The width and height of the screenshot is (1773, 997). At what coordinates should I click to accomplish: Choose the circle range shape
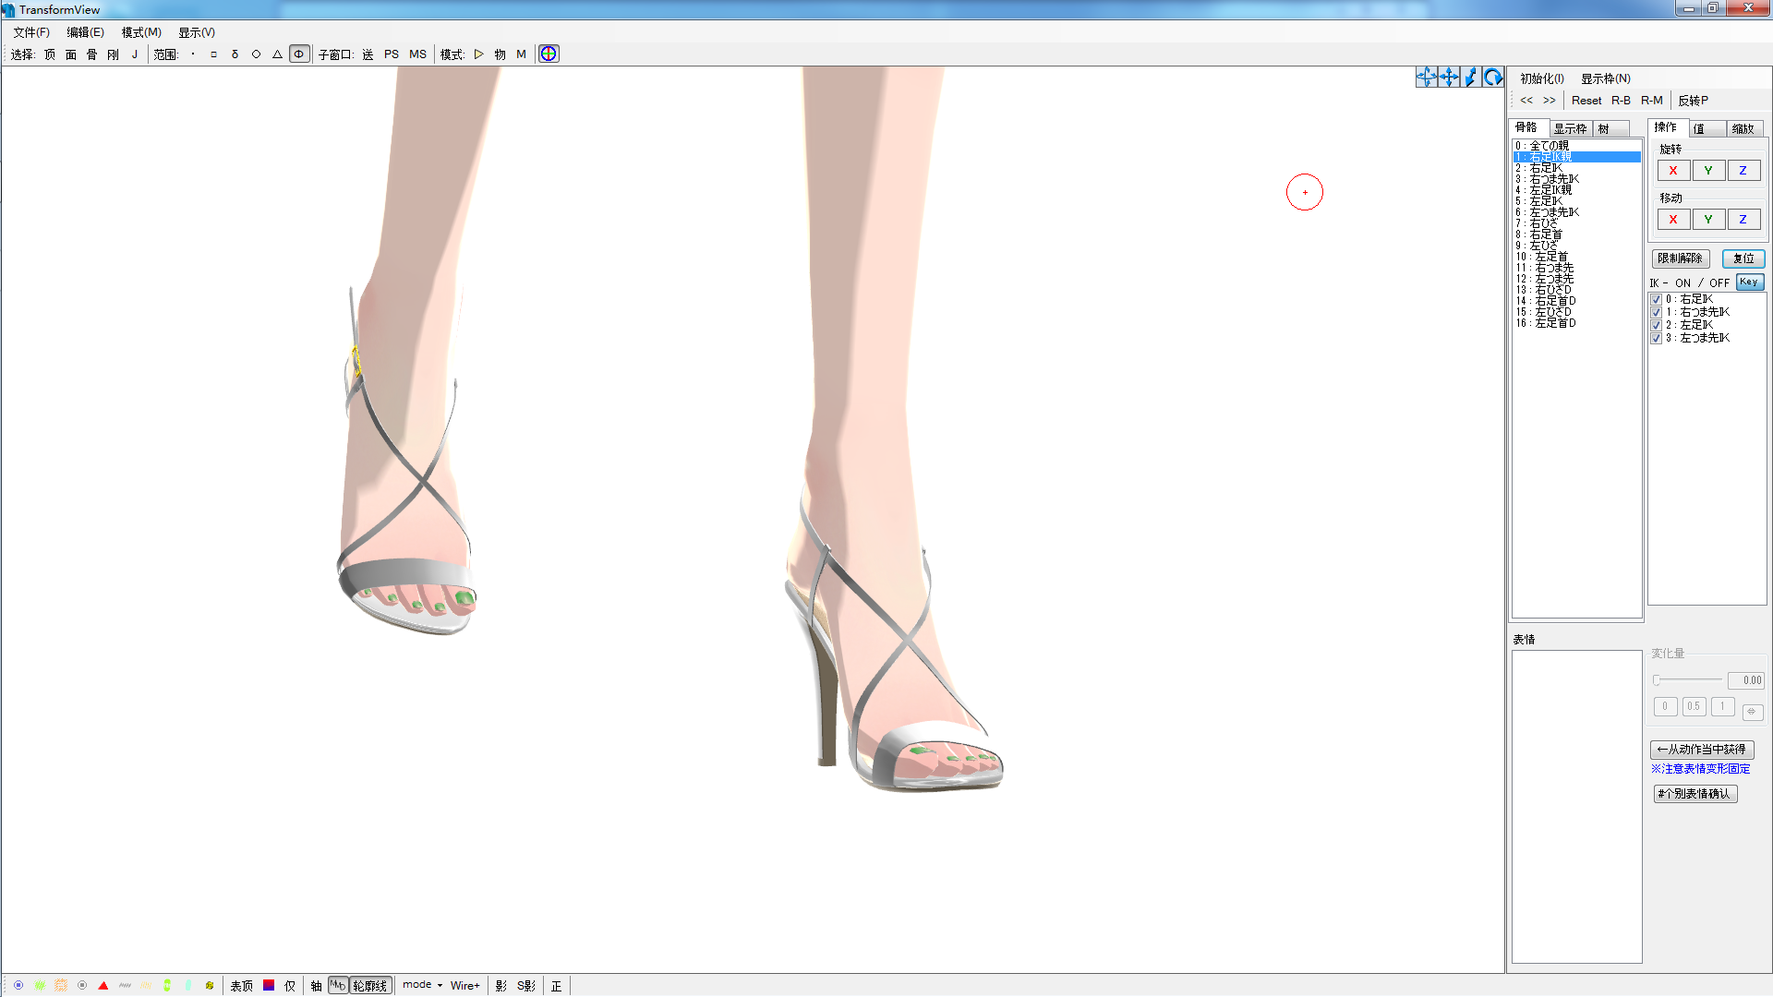point(256,54)
